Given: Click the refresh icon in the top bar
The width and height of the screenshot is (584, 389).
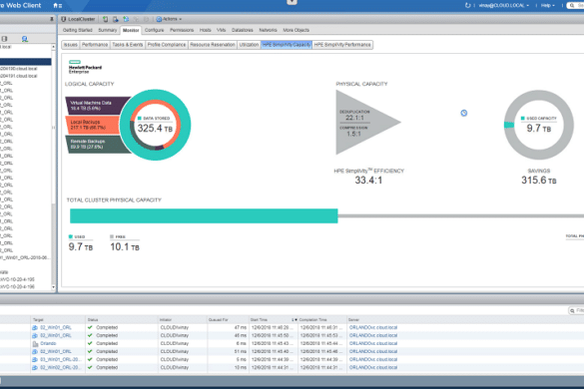Looking at the screenshot, I should click(x=467, y=6).
